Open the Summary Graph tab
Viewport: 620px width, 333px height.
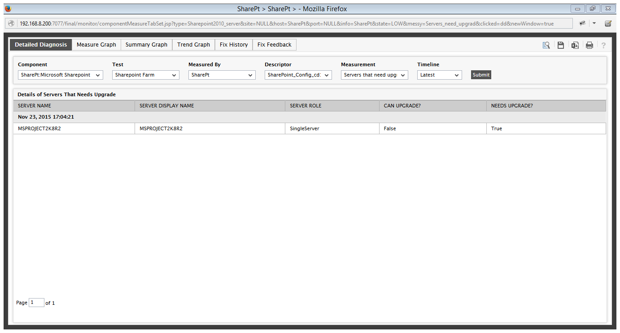(146, 45)
